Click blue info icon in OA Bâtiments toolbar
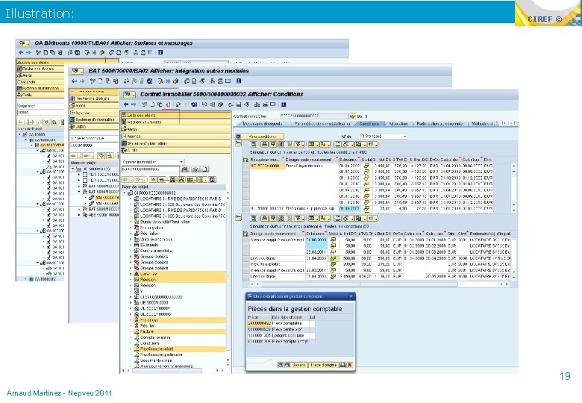Viewport: 582px width, 403px height. point(160,53)
